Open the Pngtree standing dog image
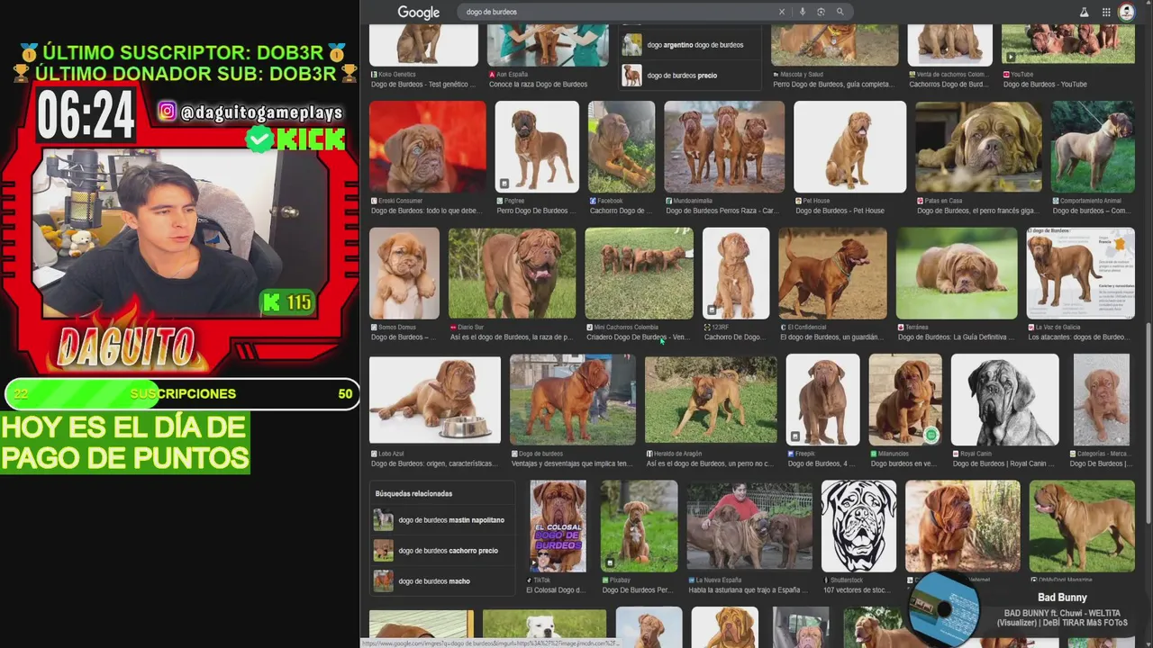The image size is (1153, 648). (x=537, y=147)
